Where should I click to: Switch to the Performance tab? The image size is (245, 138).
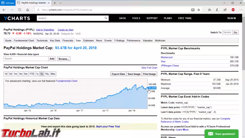(133, 41)
